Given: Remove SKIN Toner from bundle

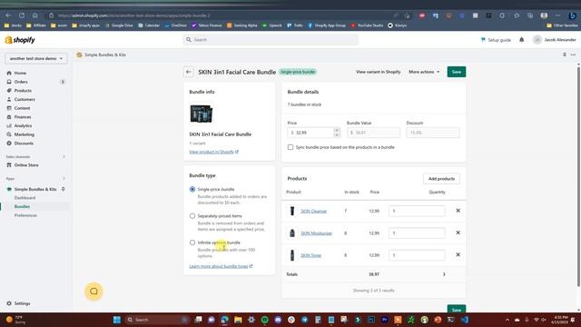Looking at the screenshot, I should pos(458,254).
